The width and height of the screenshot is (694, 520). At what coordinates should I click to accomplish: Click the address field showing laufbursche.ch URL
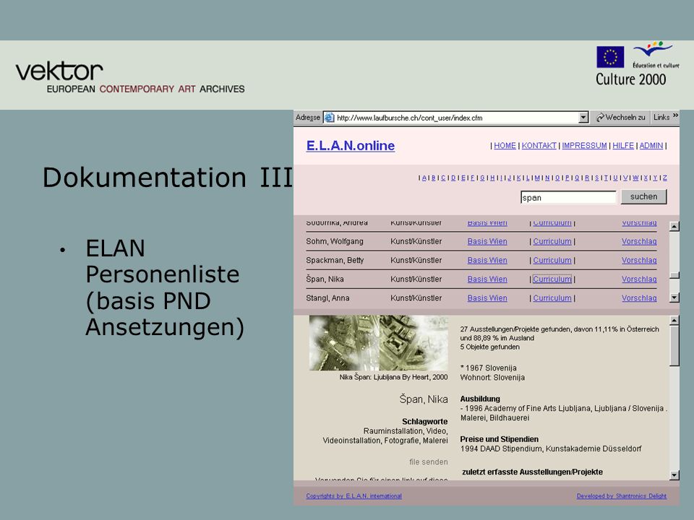click(456, 118)
